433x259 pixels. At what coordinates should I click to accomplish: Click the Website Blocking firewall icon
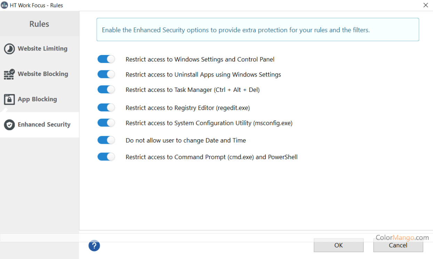coord(9,74)
